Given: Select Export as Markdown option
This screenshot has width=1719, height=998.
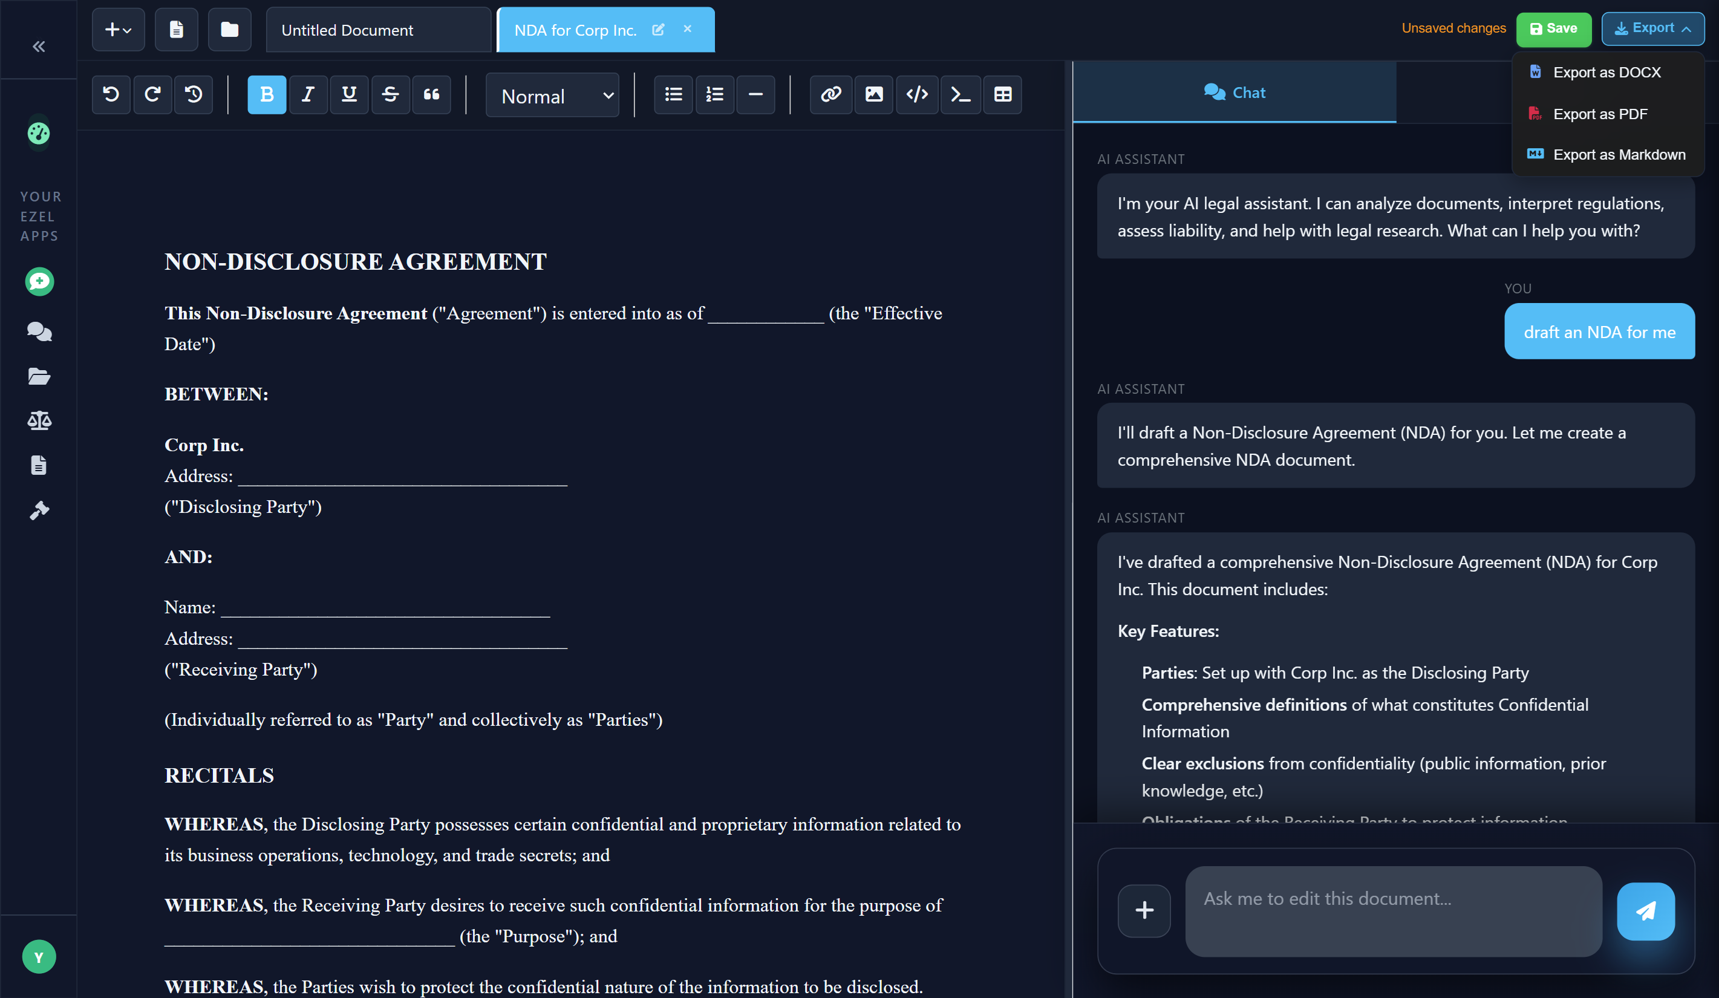Looking at the screenshot, I should (x=1618, y=155).
